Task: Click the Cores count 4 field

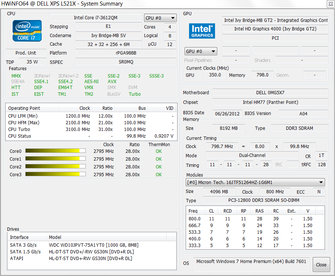Action: pyautogui.click(x=170, y=27)
